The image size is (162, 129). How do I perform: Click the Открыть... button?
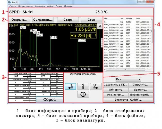tap(20, 20)
